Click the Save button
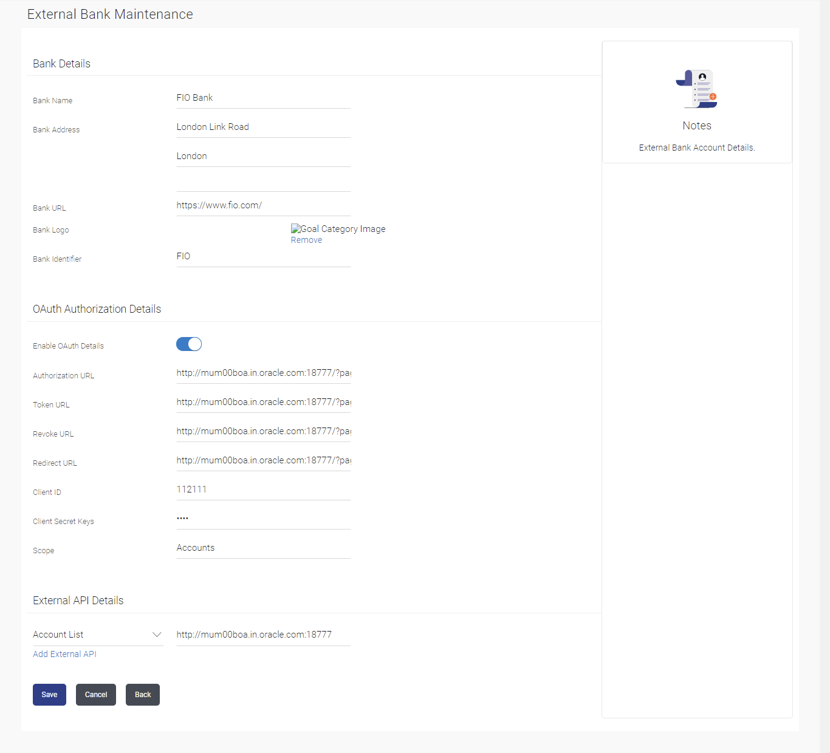The image size is (830, 753). (49, 695)
